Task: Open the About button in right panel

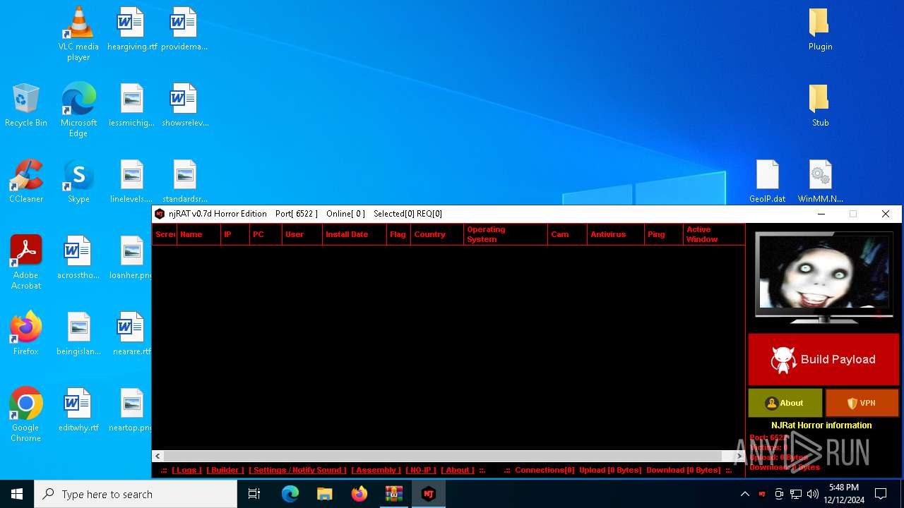Action: coord(785,403)
